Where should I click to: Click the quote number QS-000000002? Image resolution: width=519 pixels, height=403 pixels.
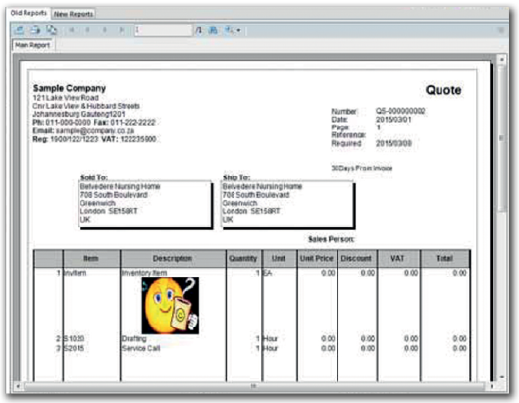click(x=400, y=111)
